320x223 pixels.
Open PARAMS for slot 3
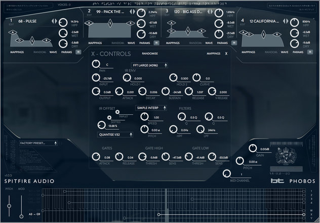(222, 43)
